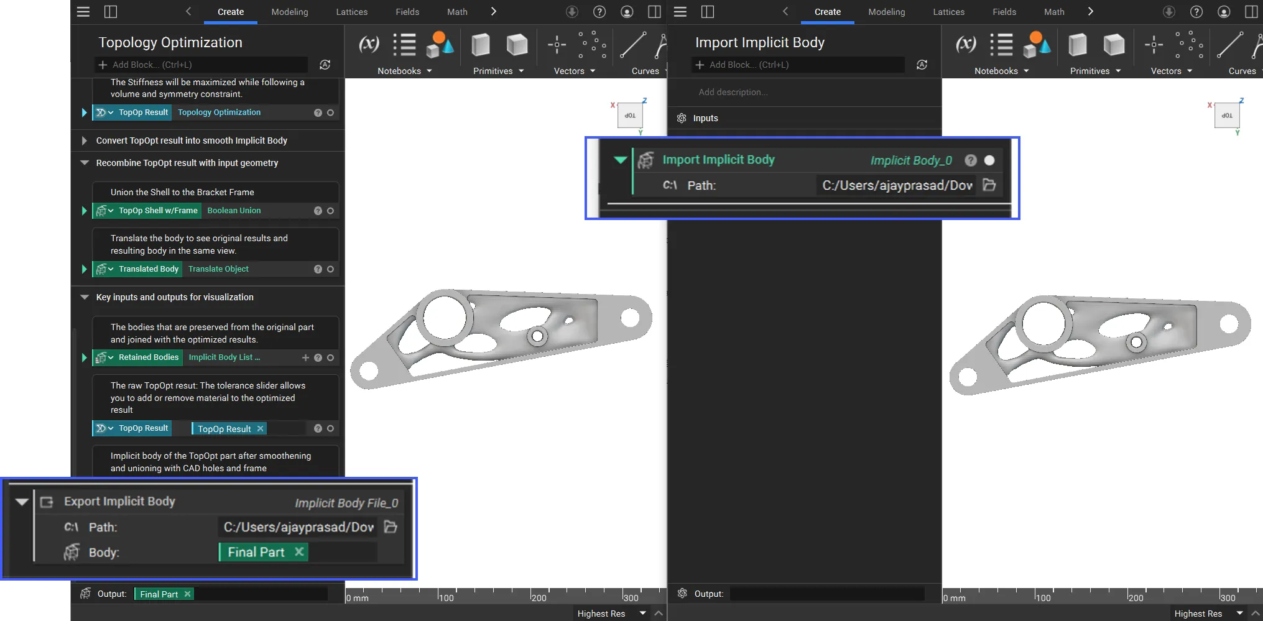Switch to Math tab in left window
This screenshot has width=1263, height=621.
pos(457,12)
